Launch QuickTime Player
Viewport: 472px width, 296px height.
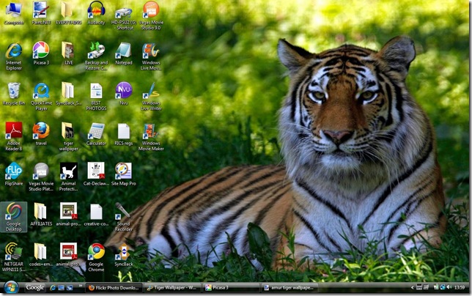[x=41, y=97]
